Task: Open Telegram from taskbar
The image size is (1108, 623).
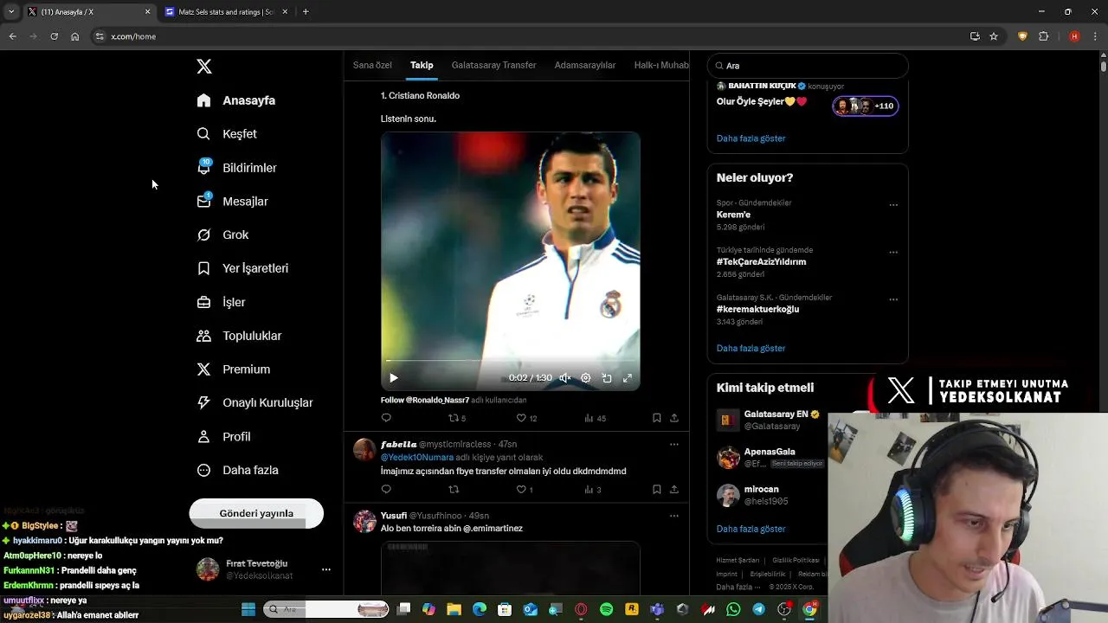Action: (759, 609)
